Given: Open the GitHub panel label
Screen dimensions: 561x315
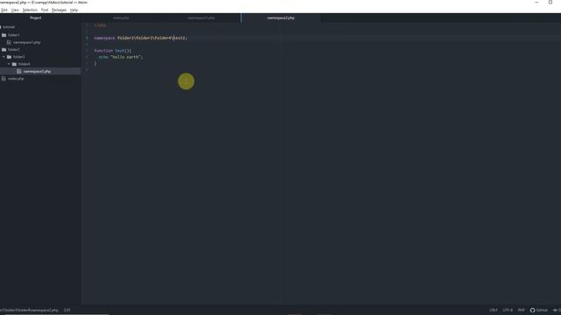Looking at the screenshot, I should [542, 310].
